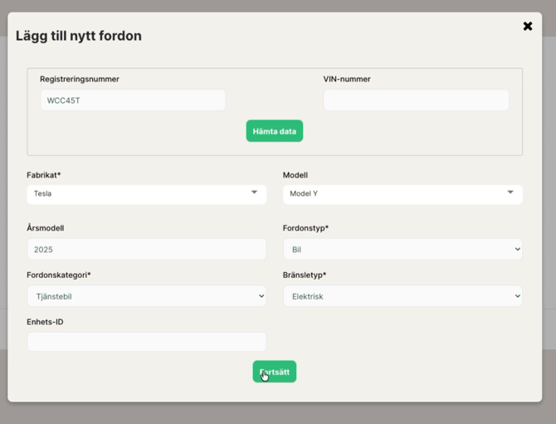556x424 pixels.
Task: Expand the Fabrikat dropdown arrow next to Tesla
Action: tap(254, 193)
